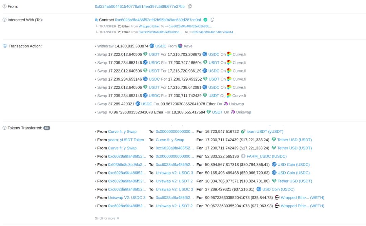Open USD Coin (USDC) link in the 37,289.429321 transfer row
366x226 pixels.
278,189
